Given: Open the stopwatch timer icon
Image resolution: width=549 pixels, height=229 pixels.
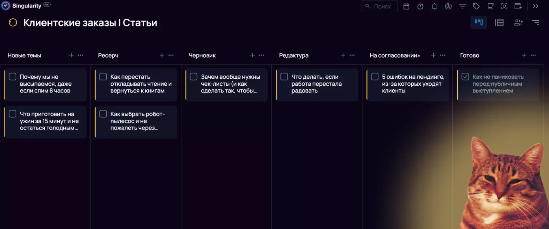Looking at the screenshot, I should pyautogui.click(x=420, y=6).
